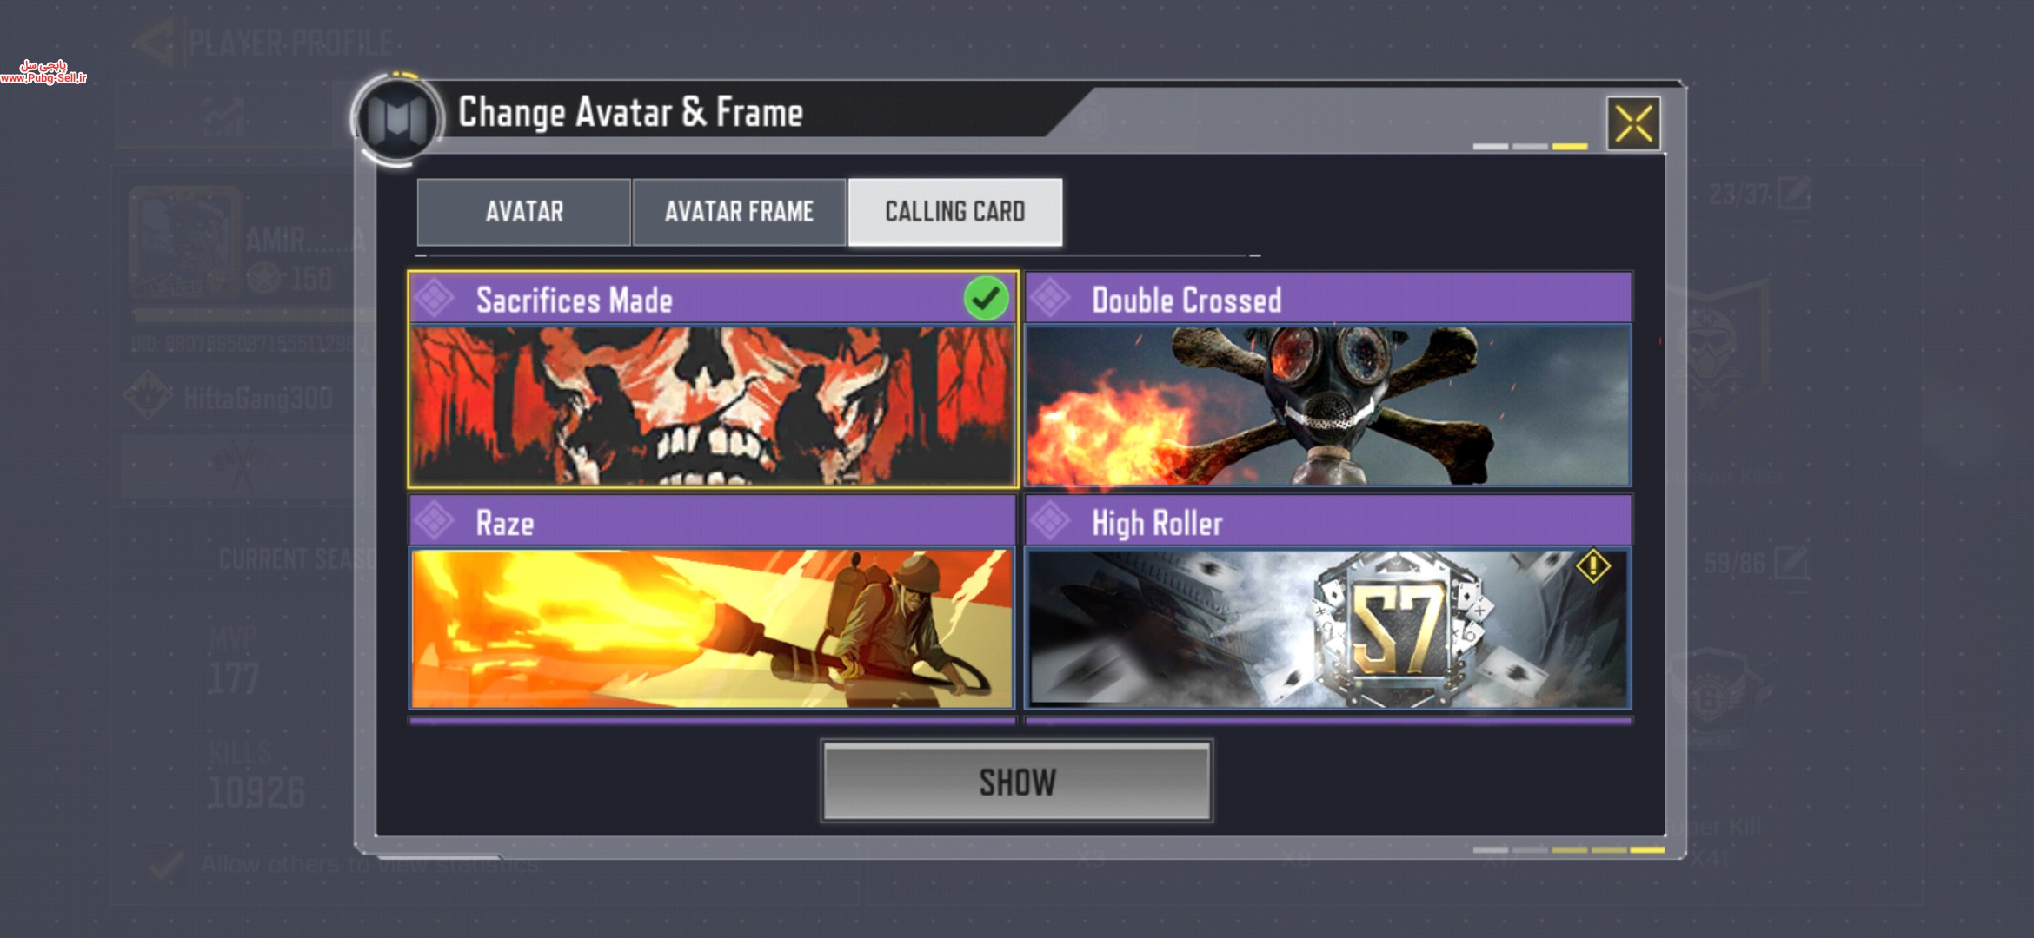Select the Sacrifices Made skull artwork
The height and width of the screenshot is (938, 2034).
pyautogui.click(x=712, y=406)
